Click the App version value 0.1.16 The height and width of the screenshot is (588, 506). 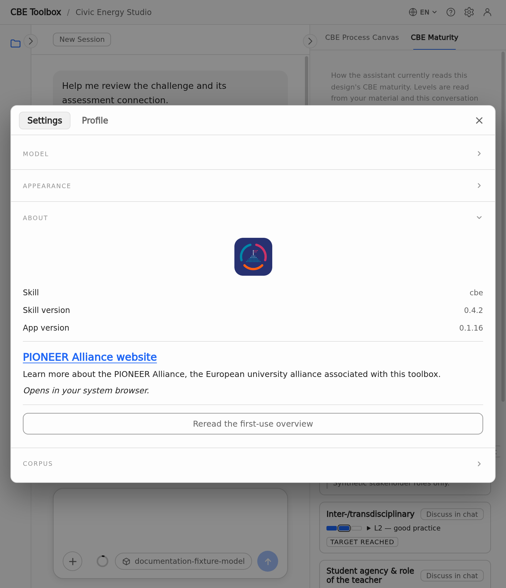(471, 328)
